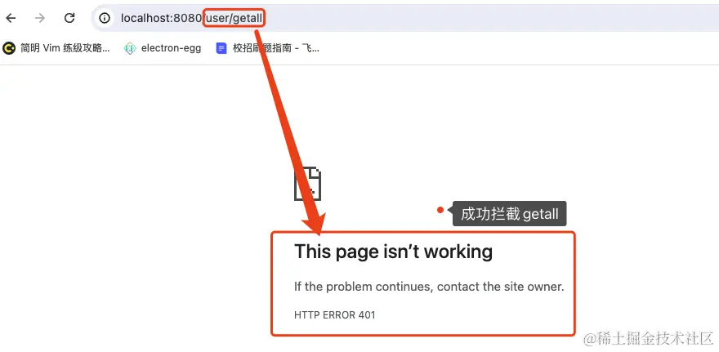This screenshot has width=719, height=352.
Task: Click the 校招刷题指南 document favicon
Action: click(x=221, y=48)
